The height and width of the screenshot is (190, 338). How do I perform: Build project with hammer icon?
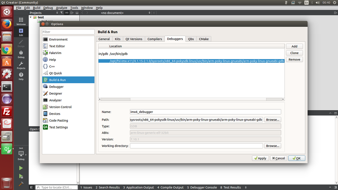click(x=21, y=184)
